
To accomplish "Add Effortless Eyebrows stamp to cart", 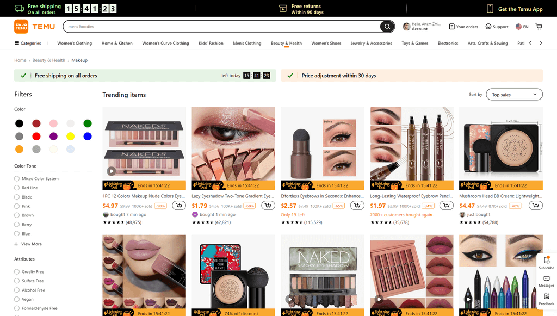I will (357, 205).
